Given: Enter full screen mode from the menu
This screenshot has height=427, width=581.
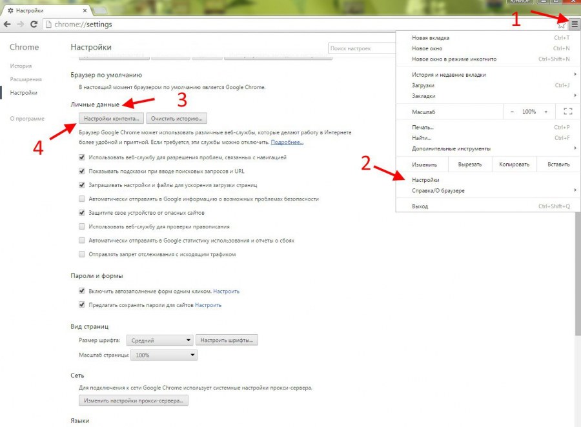Looking at the screenshot, I should tap(567, 112).
